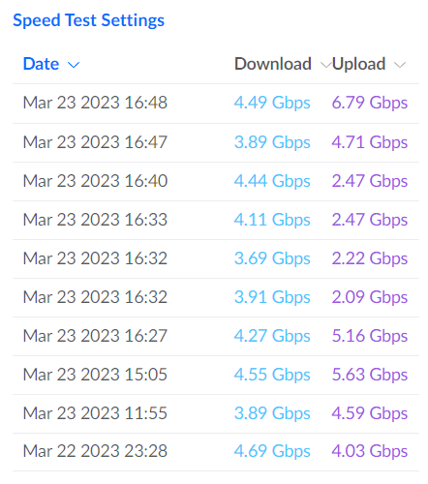Sort by the Download column header
Image resolution: width=428 pixels, height=484 pixels.
273,64
